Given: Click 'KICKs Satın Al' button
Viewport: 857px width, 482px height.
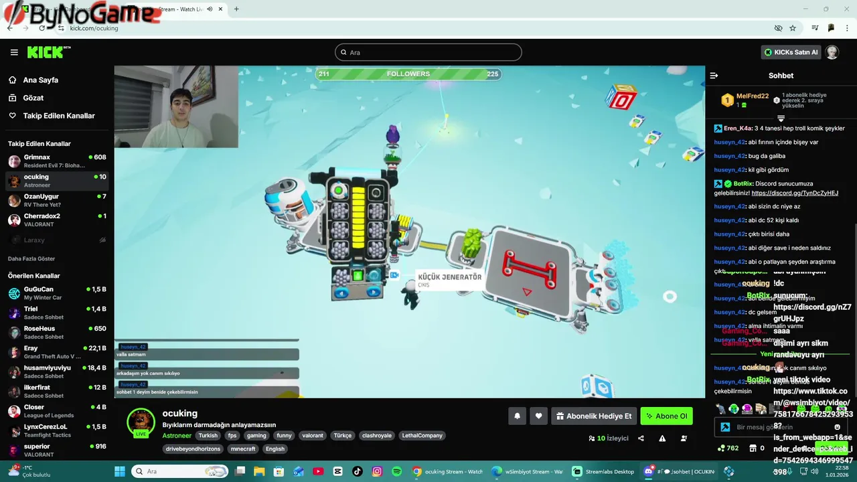Looking at the screenshot, I should [791, 52].
